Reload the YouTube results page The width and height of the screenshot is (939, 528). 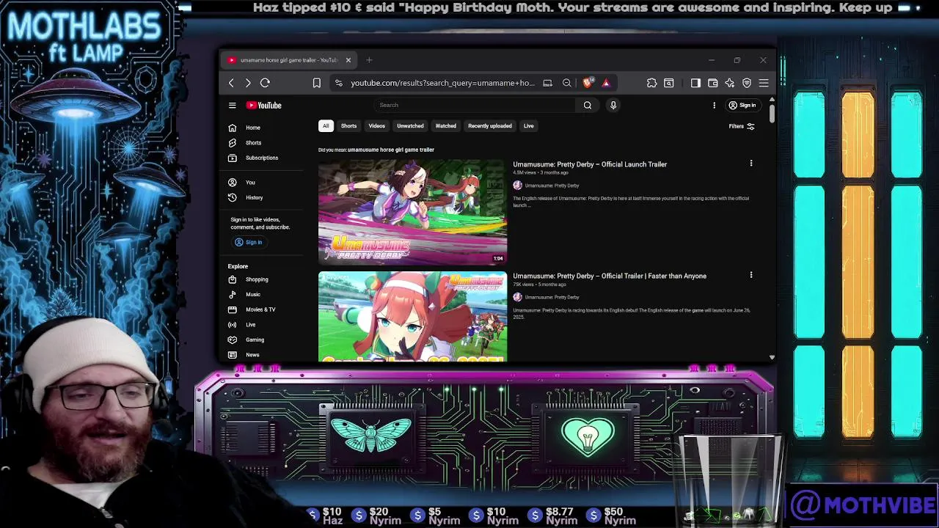[x=265, y=83]
